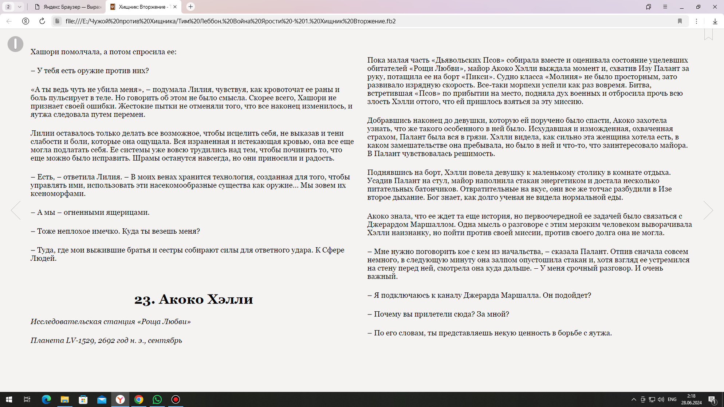Go to next book page arrow
Image resolution: width=724 pixels, height=407 pixels.
tap(708, 210)
